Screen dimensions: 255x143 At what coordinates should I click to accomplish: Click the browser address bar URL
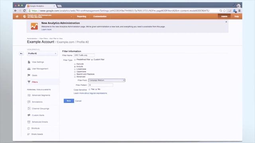120,11
